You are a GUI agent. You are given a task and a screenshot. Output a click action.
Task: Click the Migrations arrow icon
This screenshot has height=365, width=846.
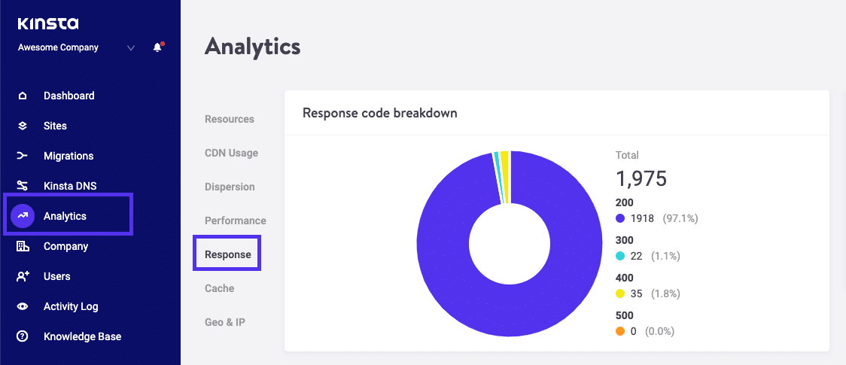pos(23,156)
